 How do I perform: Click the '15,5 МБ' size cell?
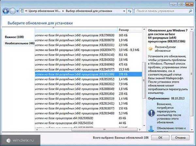click(x=124, y=69)
